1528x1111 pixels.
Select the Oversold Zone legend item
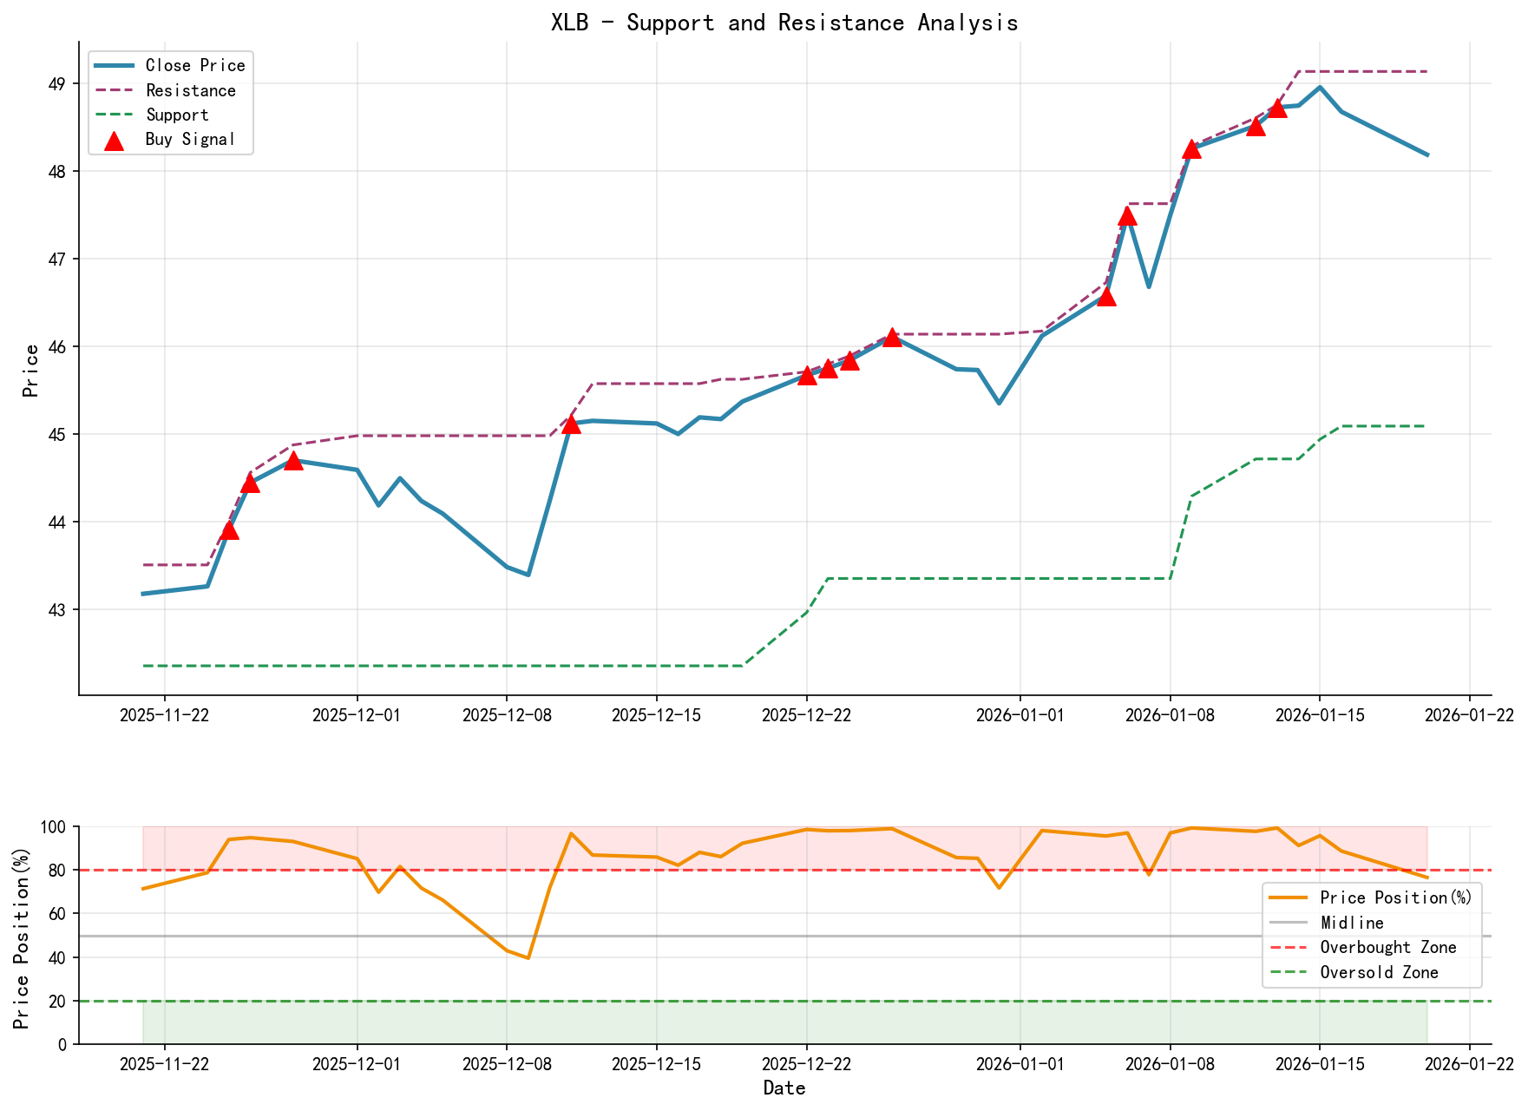point(1379,972)
